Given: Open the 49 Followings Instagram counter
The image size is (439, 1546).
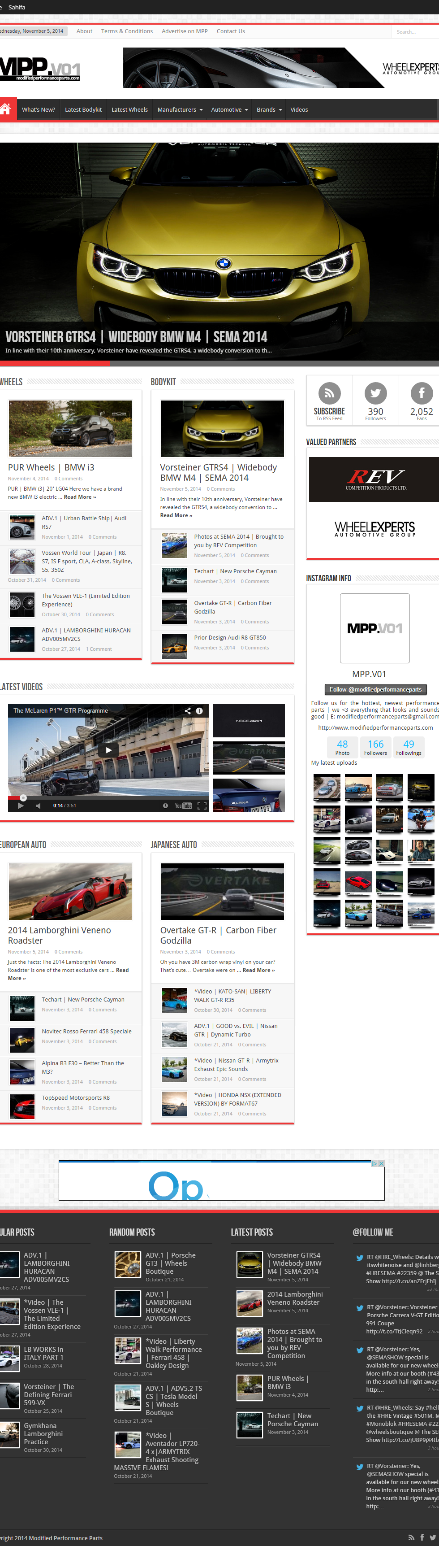Looking at the screenshot, I should coord(409,747).
